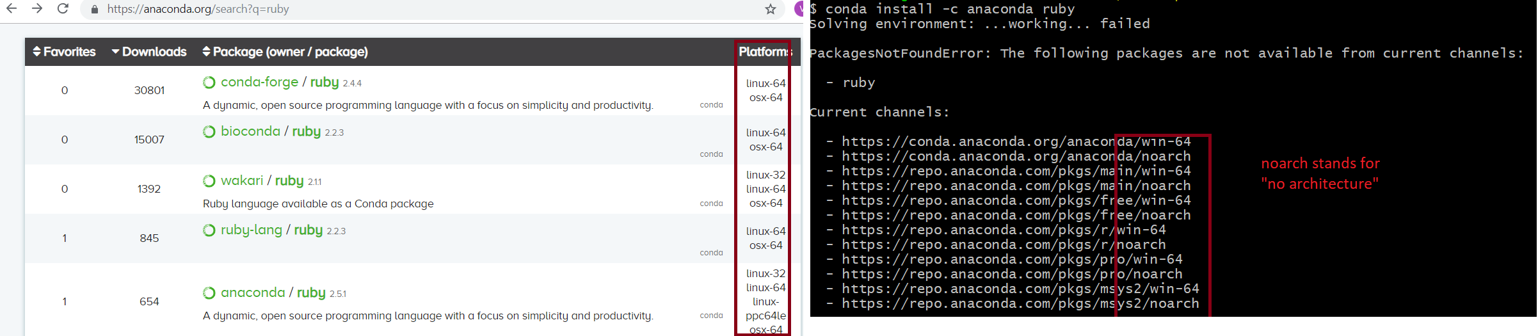Bookmark page with the star icon
Viewport: 1538px width, 336px height.
[x=771, y=9]
